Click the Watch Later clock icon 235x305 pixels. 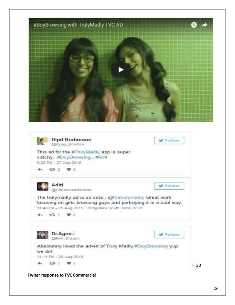[194, 25]
